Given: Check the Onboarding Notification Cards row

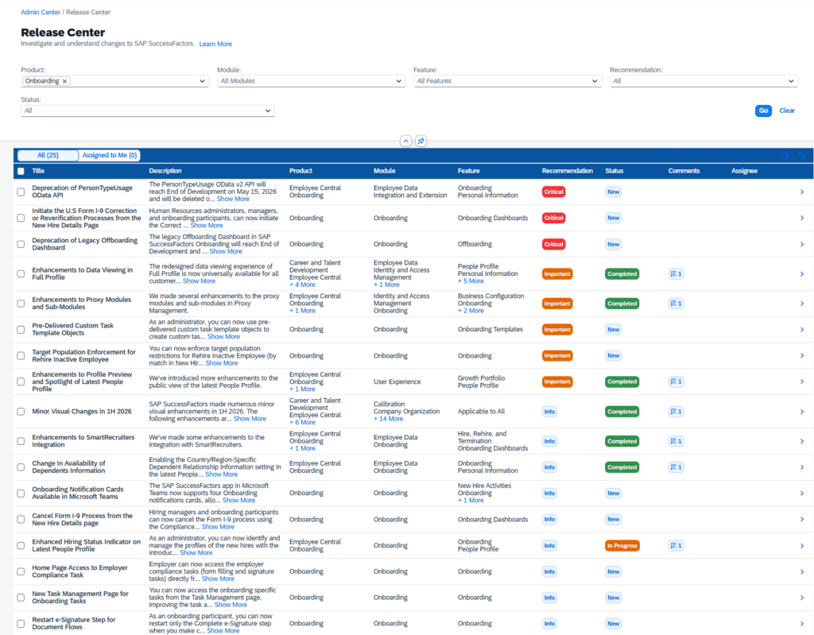Looking at the screenshot, I should (21, 494).
